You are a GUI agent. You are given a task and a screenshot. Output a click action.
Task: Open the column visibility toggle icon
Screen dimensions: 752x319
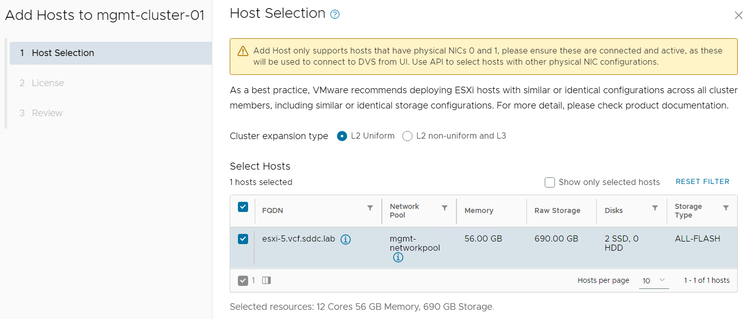point(266,280)
